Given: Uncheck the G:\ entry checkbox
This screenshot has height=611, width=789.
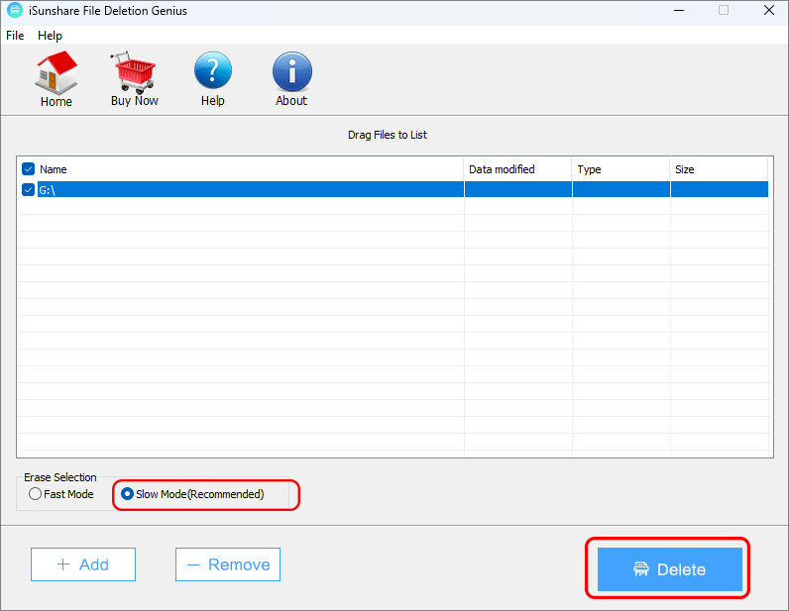Looking at the screenshot, I should (x=28, y=189).
